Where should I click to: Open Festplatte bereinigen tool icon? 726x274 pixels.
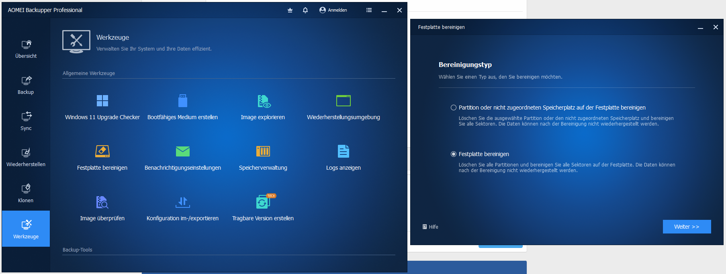tap(102, 151)
